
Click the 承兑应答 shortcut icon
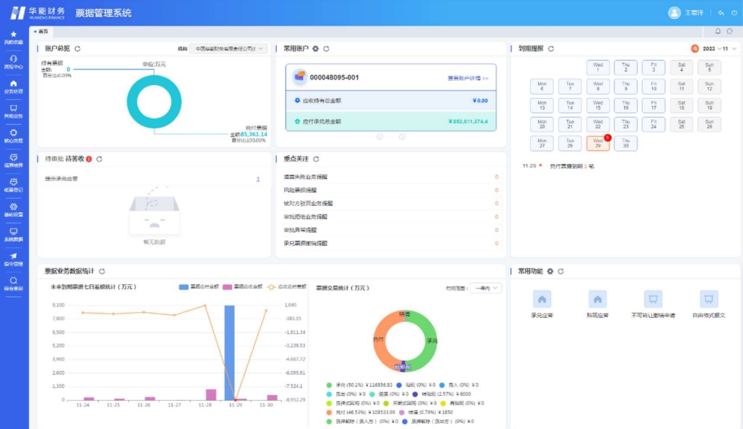click(x=542, y=299)
